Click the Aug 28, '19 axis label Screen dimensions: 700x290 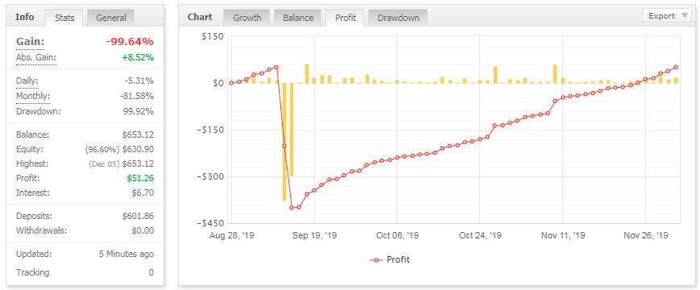(232, 235)
